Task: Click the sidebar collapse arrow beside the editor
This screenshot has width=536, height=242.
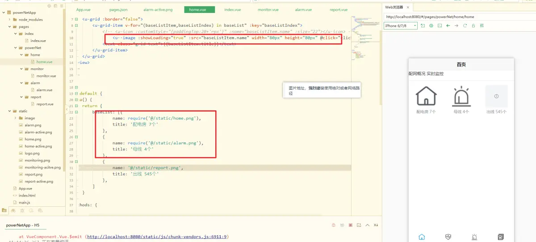Action: 67,108
